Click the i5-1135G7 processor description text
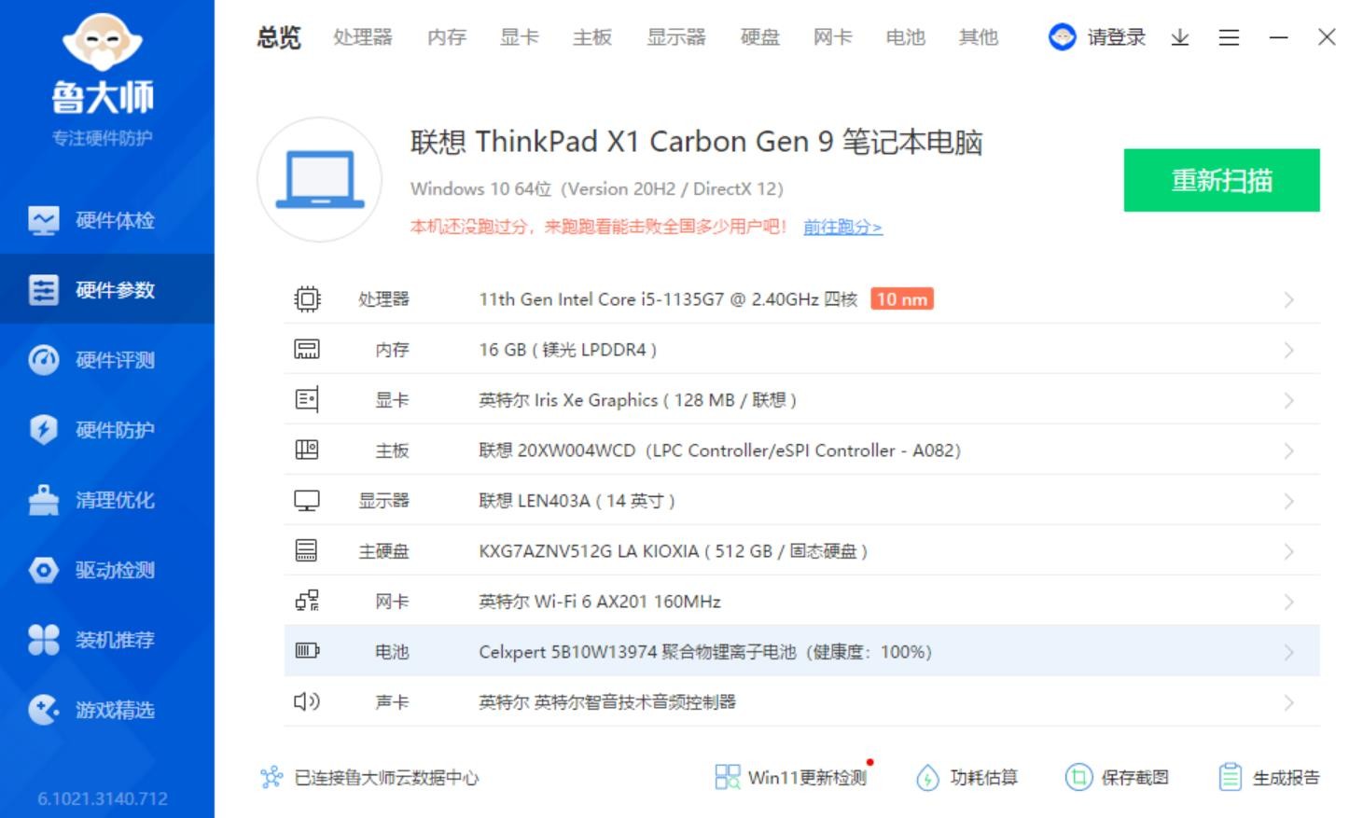The image size is (1349, 818). point(668,299)
